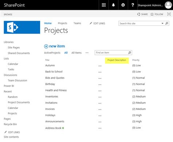Sort by the Title column header
Image resolution: width=173 pixels, height=142 pixels.
tap(47, 60)
